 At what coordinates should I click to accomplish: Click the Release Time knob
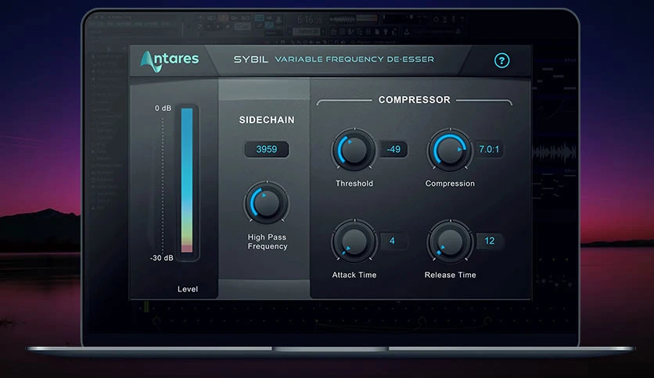point(450,241)
